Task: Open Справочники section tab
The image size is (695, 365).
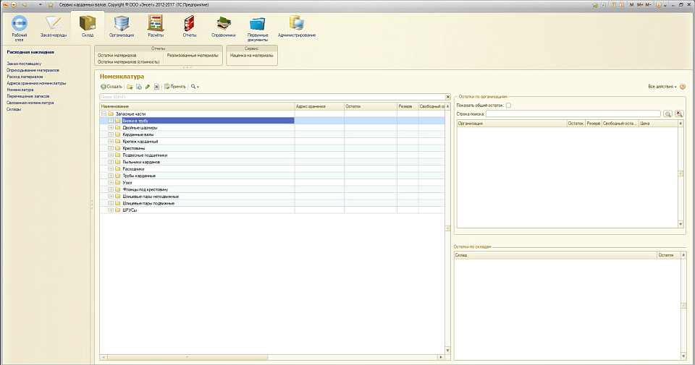Action: [223, 25]
